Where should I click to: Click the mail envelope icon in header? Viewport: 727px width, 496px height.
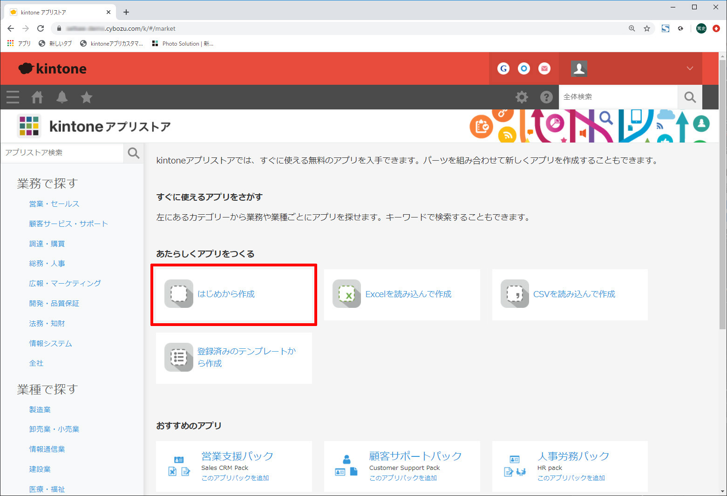pos(544,68)
